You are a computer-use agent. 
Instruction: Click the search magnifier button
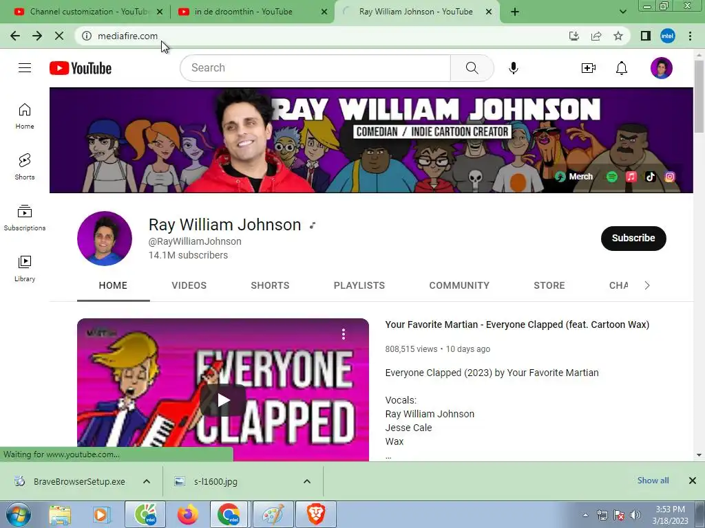click(x=472, y=68)
